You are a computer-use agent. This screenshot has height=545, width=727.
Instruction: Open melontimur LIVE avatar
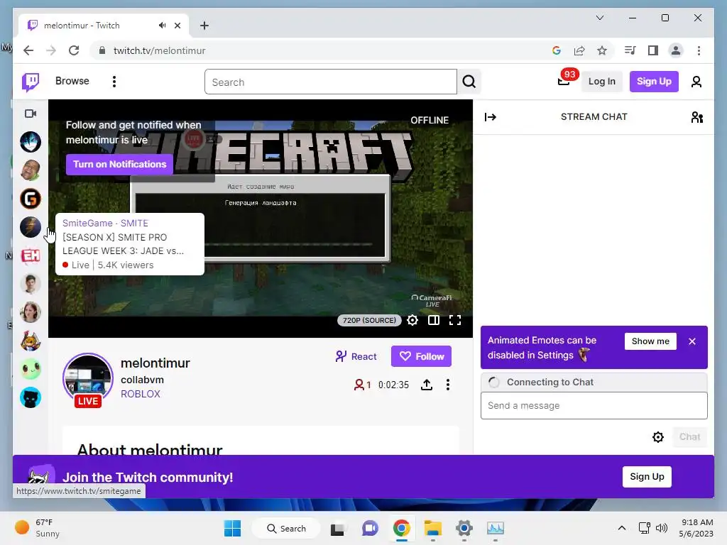pyautogui.click(x=88, y=379)
